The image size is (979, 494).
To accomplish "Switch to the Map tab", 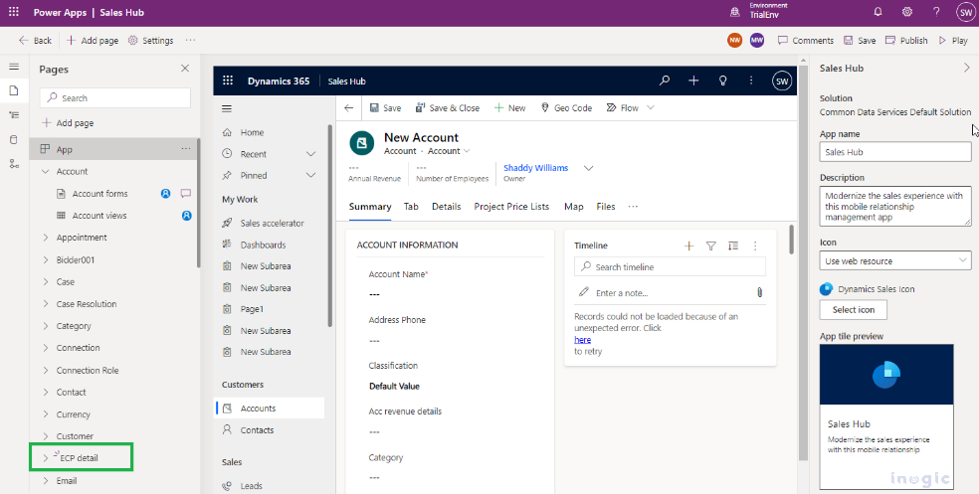I will [x=573, y=207].
